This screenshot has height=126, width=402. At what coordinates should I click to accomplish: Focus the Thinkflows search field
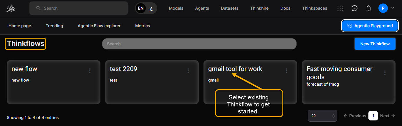[x=199, y=44]
